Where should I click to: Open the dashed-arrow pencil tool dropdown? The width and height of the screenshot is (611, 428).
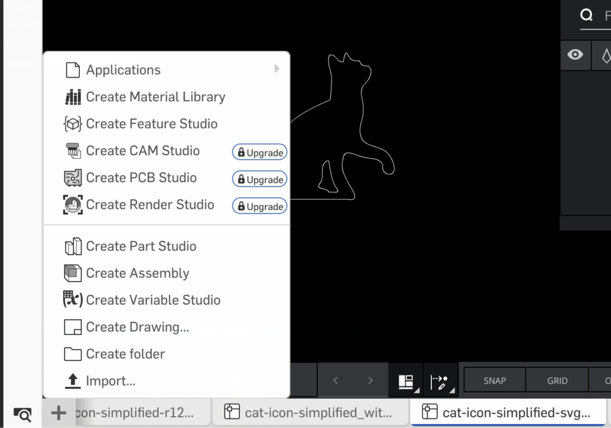[440, 381]
